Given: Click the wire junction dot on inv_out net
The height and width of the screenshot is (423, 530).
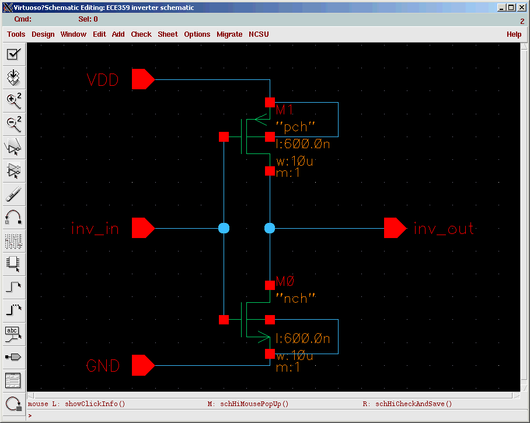Looking at the screenshot, I should [x=270, y=228].
